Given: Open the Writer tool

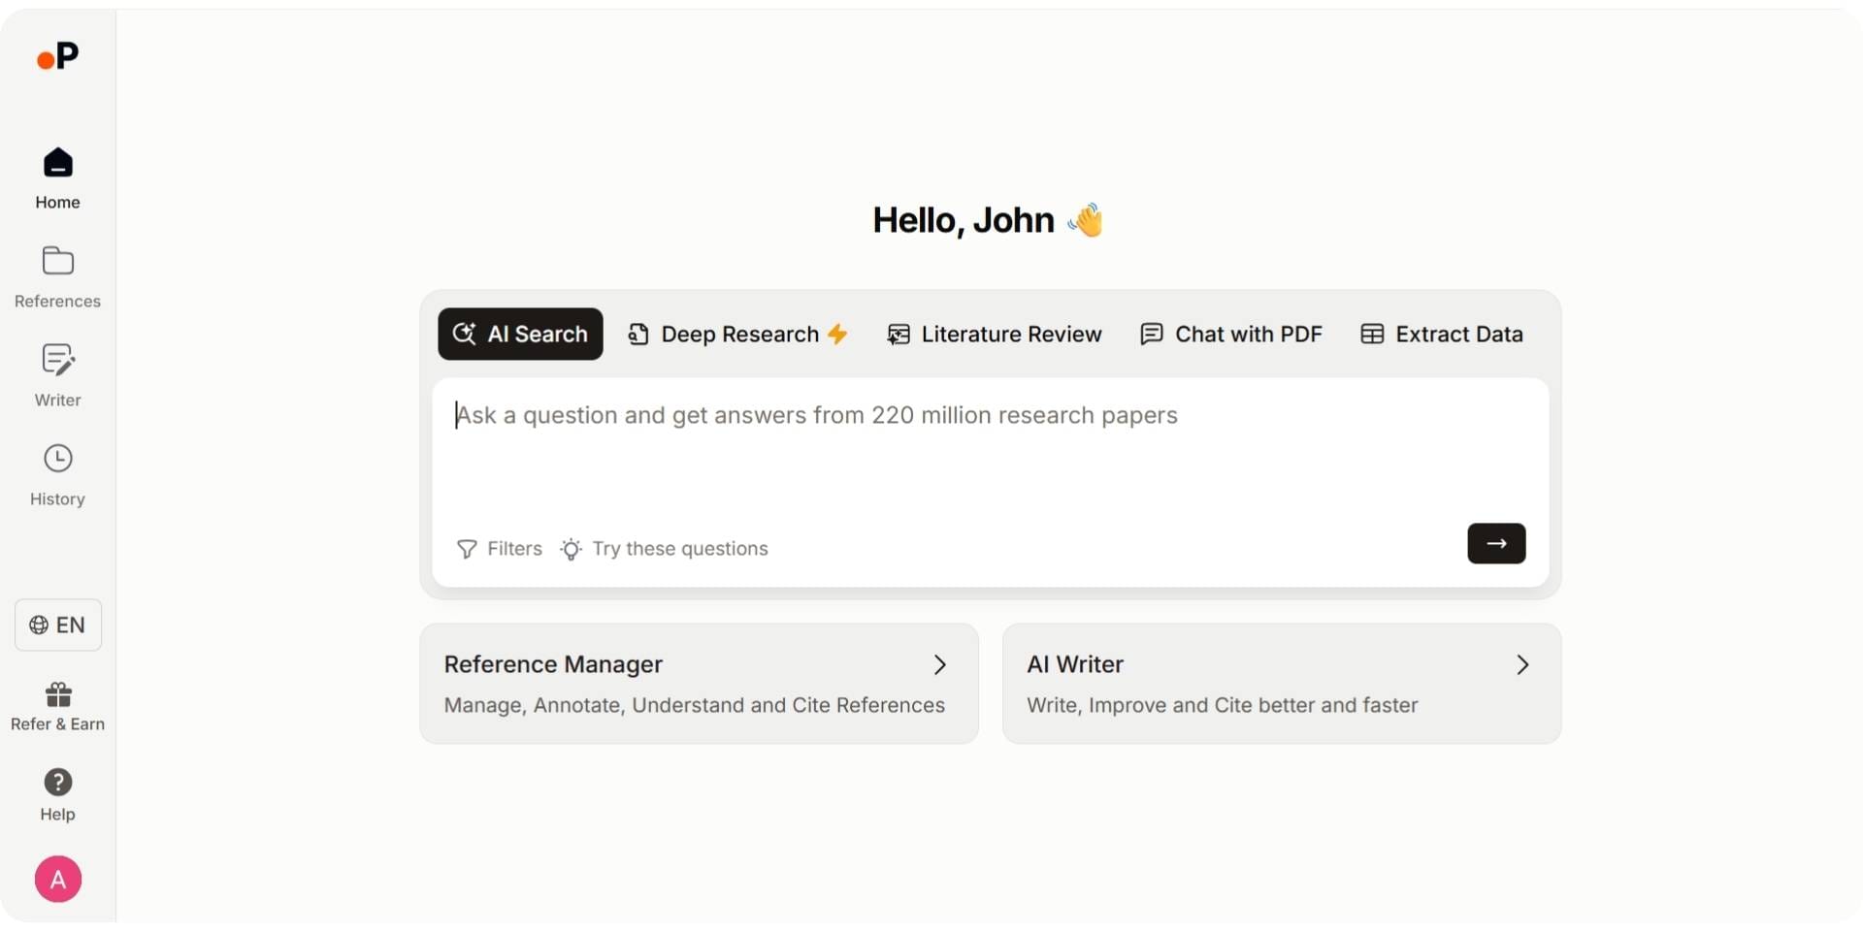Looking at the screenshot, I should click(57, 375).
